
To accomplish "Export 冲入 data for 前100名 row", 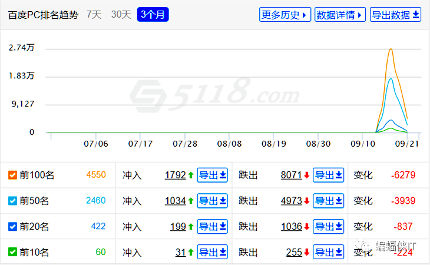I will point(212,175).
